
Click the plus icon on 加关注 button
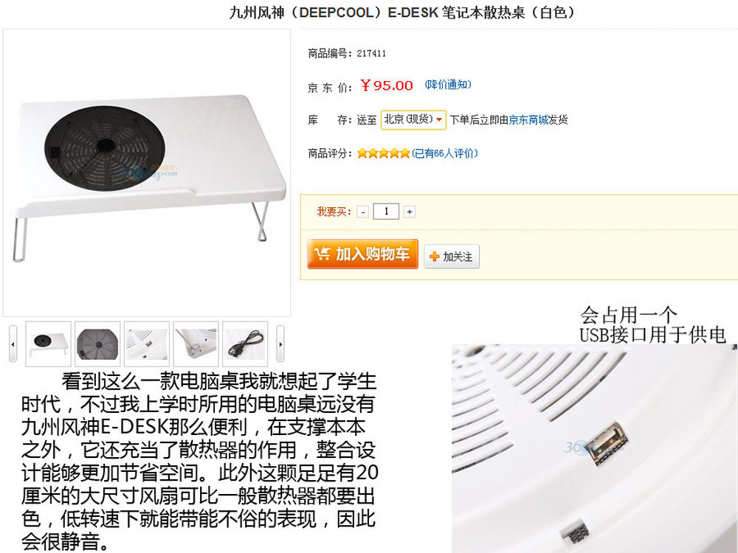tap(435, 257)
